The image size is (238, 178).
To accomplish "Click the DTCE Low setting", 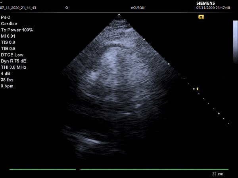I will [x=12, y=55].
